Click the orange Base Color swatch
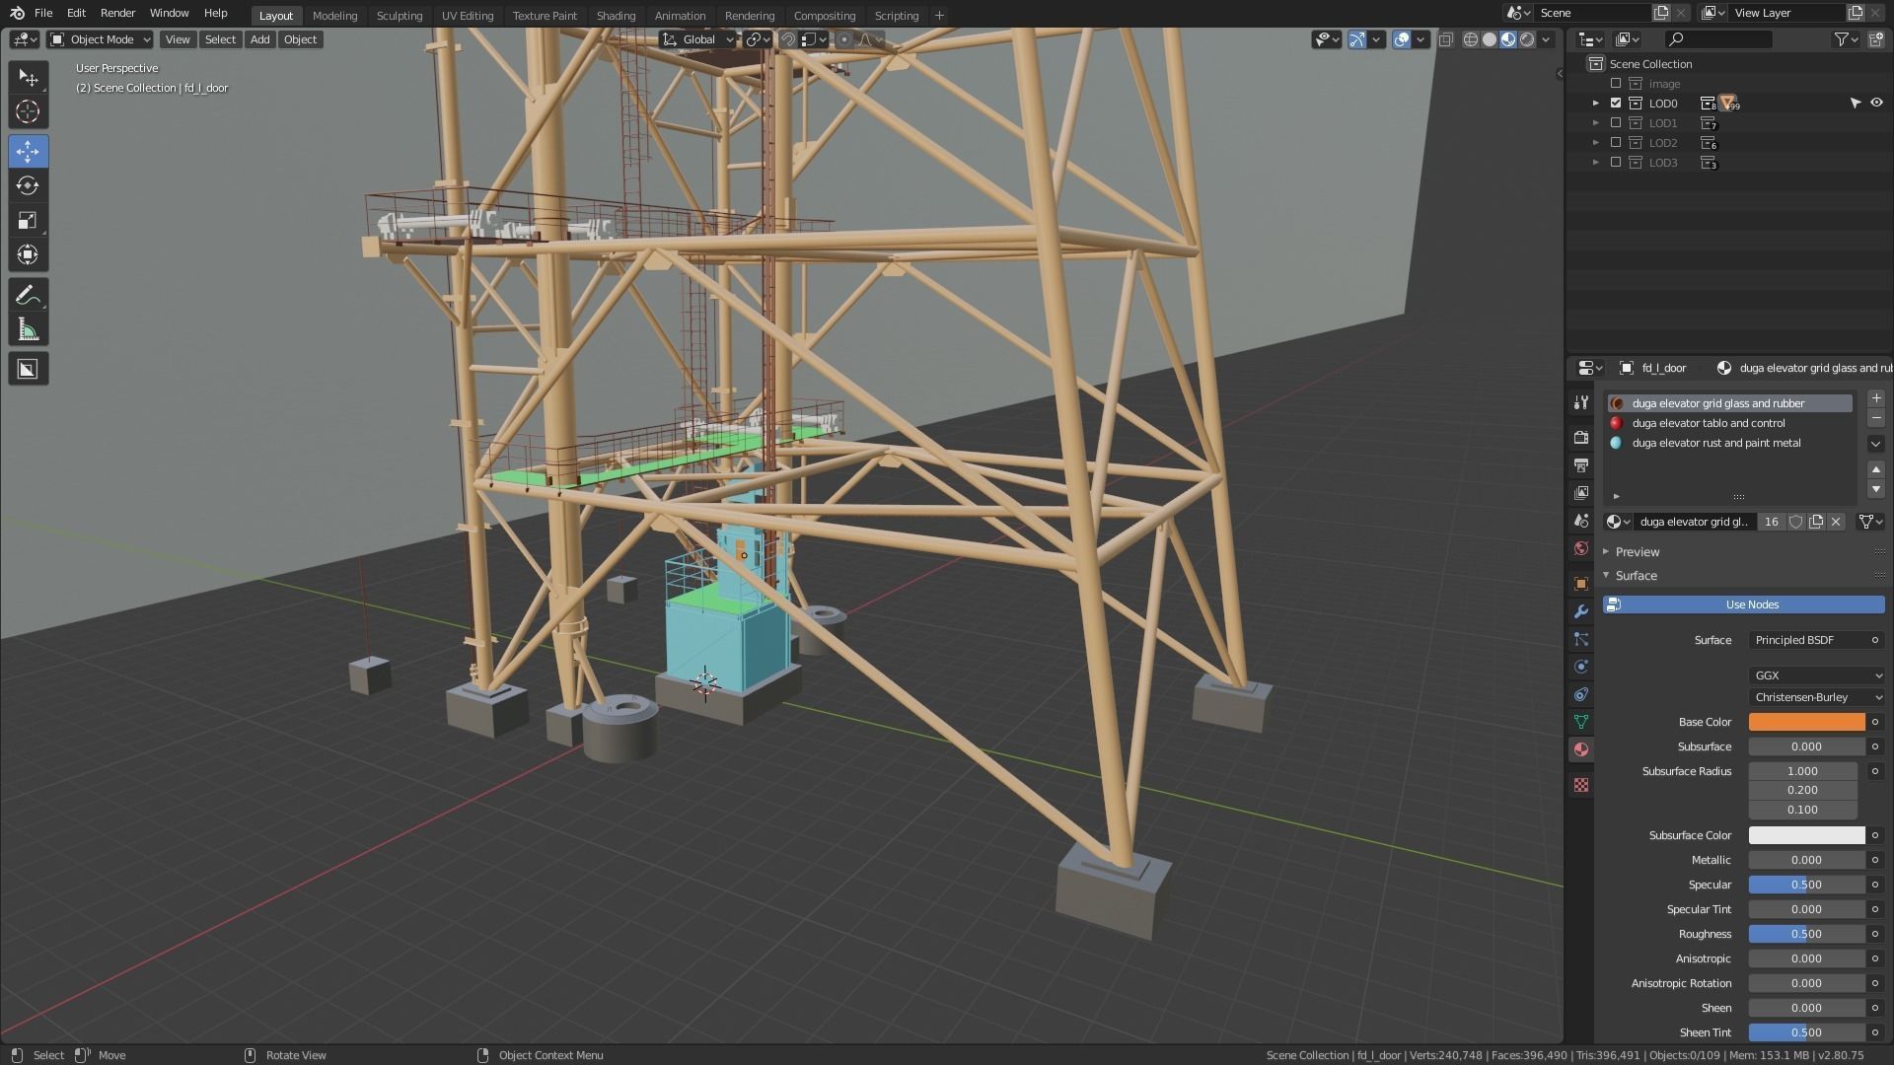 click(1806, 722)
